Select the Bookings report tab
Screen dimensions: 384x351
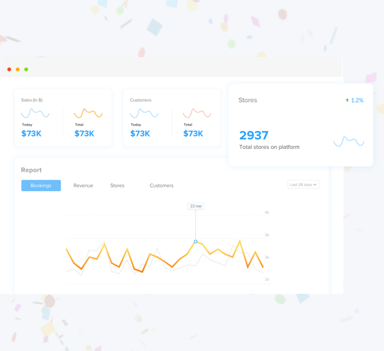coord(41,185)
